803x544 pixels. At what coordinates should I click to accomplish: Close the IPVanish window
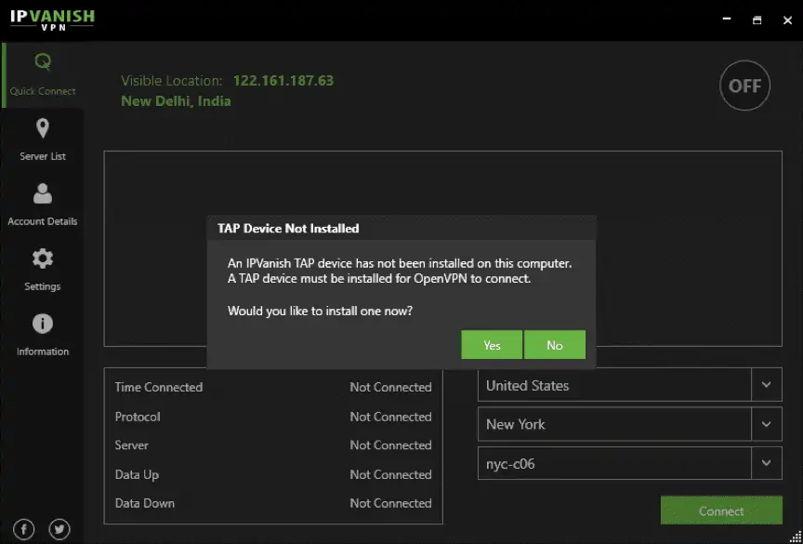(787, 20)
